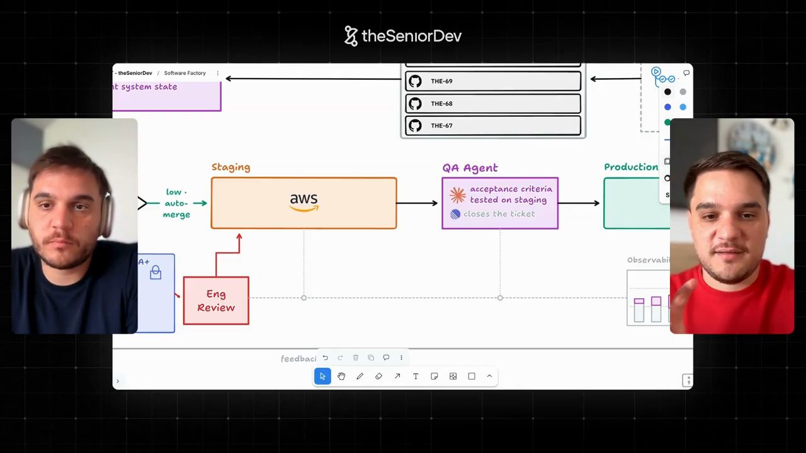Open the image/media insert tool

(453, 376)
